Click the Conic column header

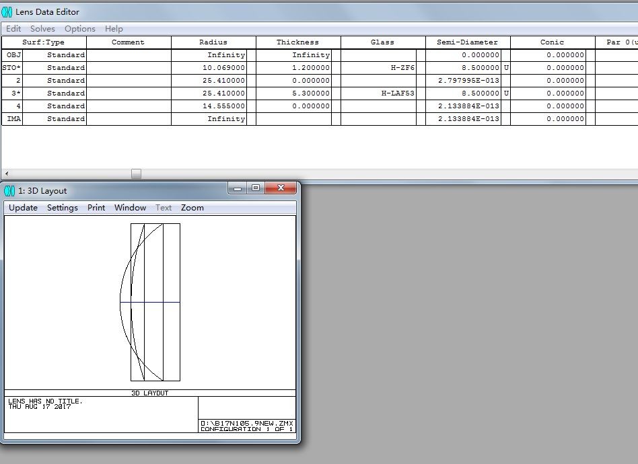(553, 42)
